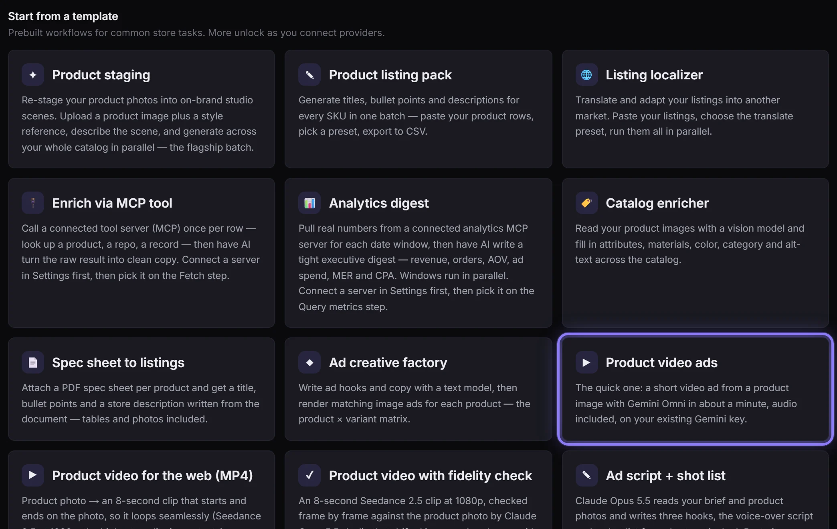
Task: Open the Product video ads heading
Action: coord(661,363)
